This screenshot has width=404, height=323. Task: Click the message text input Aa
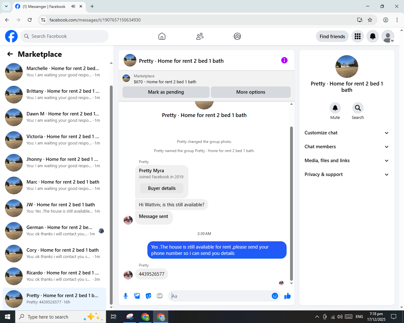[220, 296]
